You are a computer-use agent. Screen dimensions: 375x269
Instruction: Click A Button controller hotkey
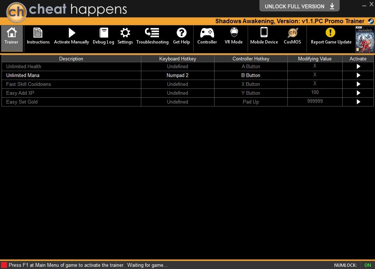[x=251, y=67]
